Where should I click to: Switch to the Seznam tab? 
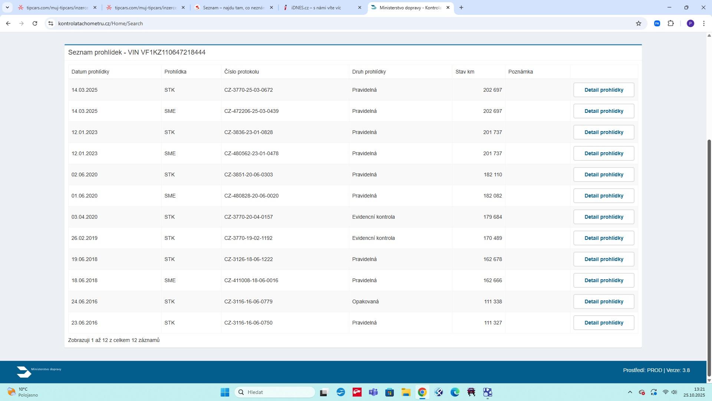tap(233, 7)
